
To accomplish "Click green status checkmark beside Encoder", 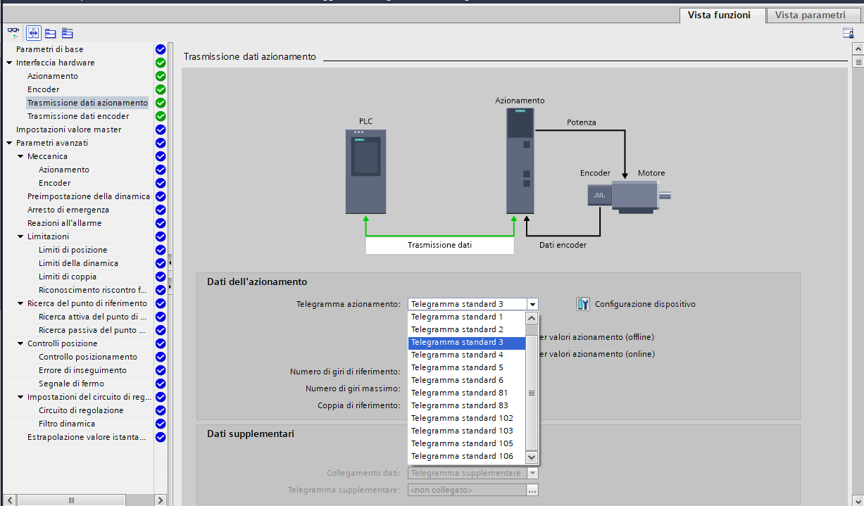I will [x=161, y=89].
